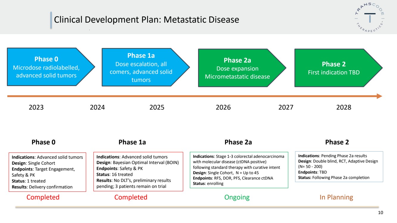Click the slide number 10
Image resolution: width=397 pixels, height=223 pixels.
point(381,213)
